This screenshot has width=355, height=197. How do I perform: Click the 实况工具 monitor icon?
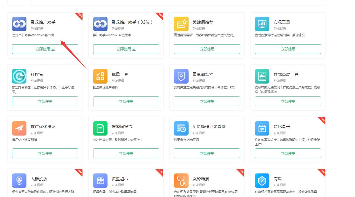coord(262,24)
